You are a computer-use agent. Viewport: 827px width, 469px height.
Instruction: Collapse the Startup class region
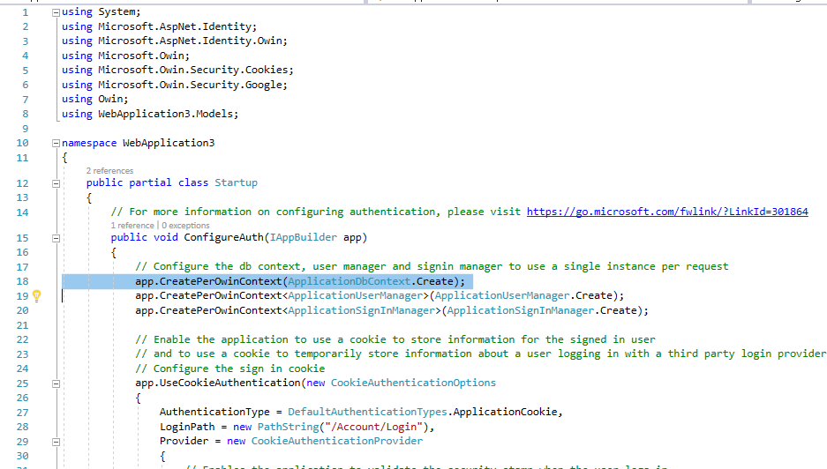(x=56, y=183)
